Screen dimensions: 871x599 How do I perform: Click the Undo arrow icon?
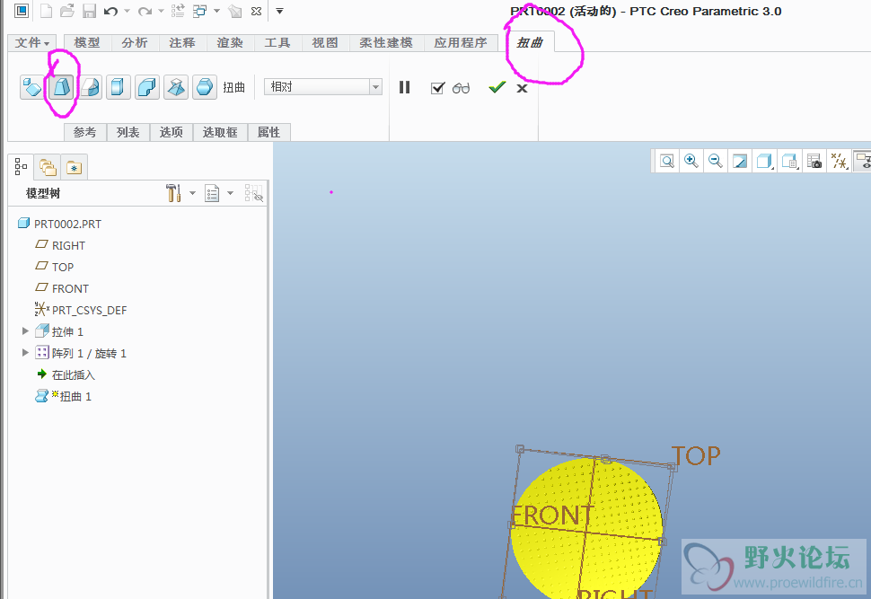110,11
